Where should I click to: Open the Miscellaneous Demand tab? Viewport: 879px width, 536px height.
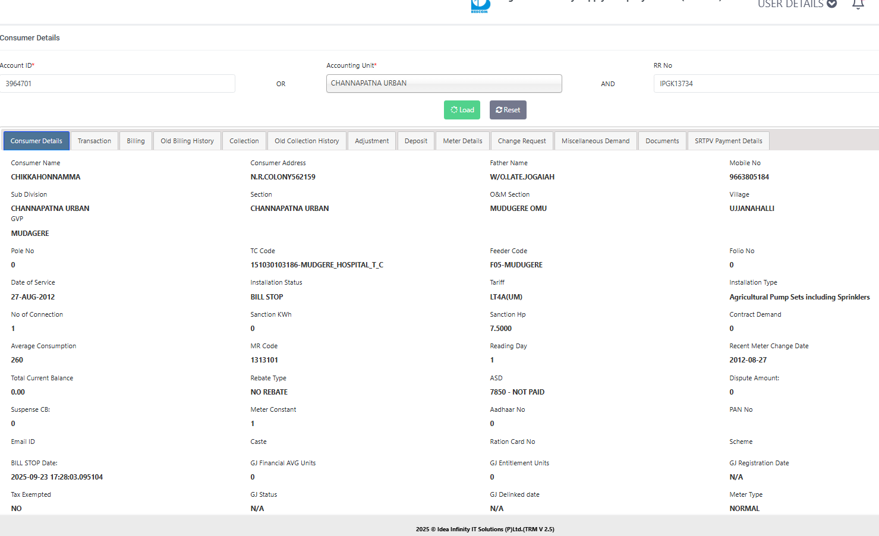click(x=596, y=141)
